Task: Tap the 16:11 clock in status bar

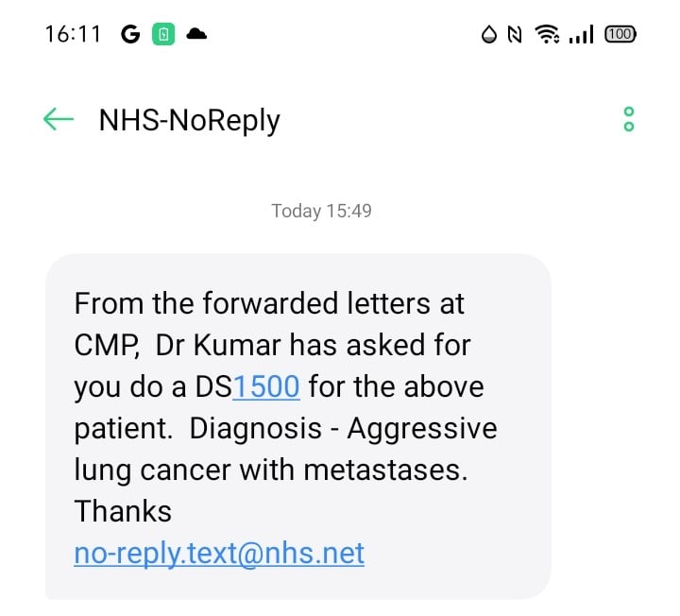Action: click(x=72, y=35)
